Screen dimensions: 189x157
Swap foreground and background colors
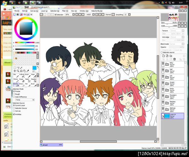[x=38, y=67]
